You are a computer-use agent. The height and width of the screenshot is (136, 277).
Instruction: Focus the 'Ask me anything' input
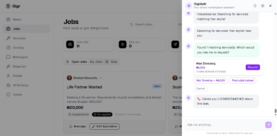225,125
